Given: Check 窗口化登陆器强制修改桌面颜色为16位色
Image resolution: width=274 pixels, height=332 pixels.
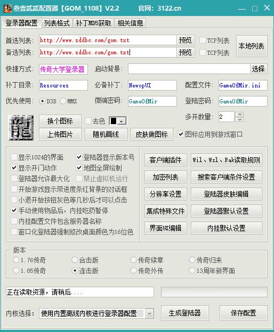Looking at the screenshot, I should [x=14, y=232].
